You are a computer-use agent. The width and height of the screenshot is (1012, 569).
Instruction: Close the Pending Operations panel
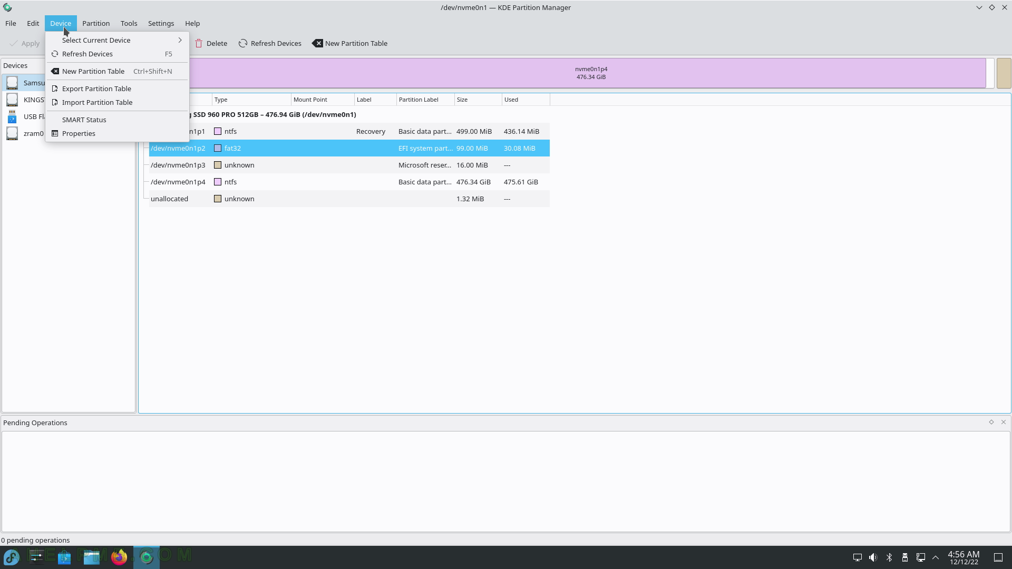tap(1004, 422)
